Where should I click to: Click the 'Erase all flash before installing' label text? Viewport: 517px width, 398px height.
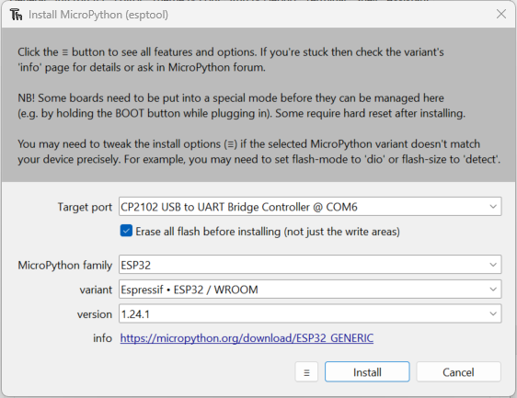[x=268, y=232]
